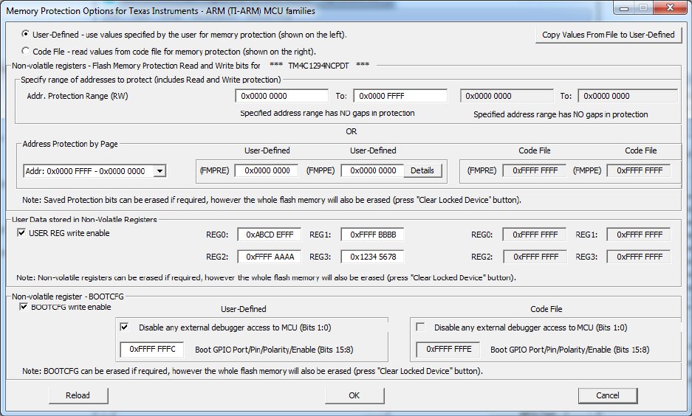Click the user-defined Boot GPIO Port/Pin/Polarity/Enable label
Viewport: 692px width, 416px height.
pyautogui.click(x=274, y=350)
